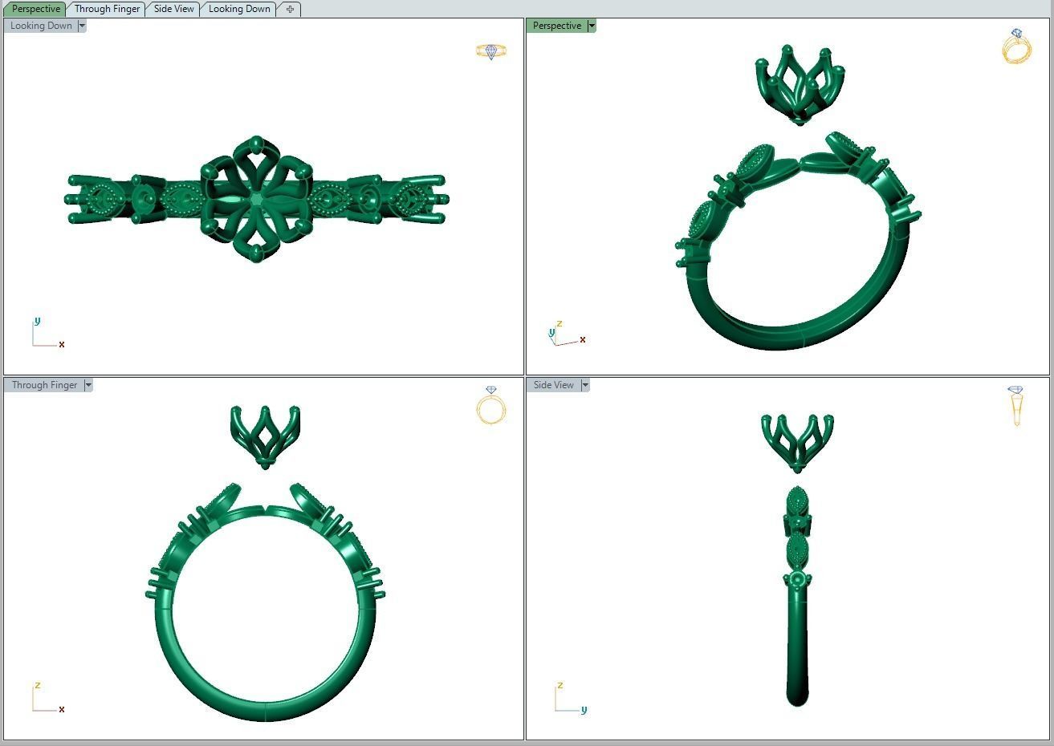
Task: Click the Side View viewport title label
Action: point(554,385)
